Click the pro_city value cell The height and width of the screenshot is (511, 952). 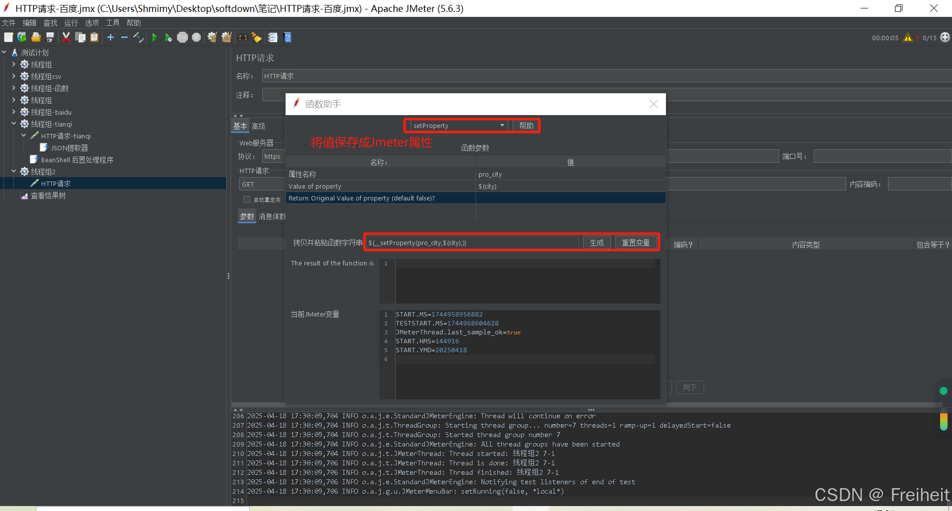(x=570, y=174)
